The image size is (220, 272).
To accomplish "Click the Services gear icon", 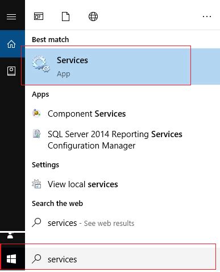I will pos(41,64).
